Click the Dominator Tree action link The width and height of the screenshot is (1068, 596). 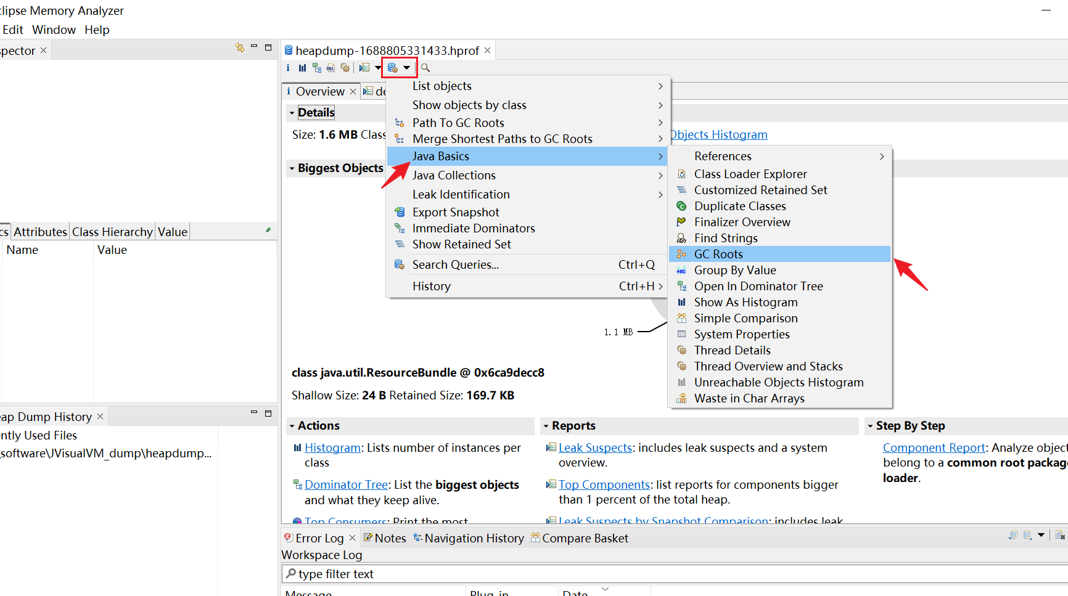[346, 485]
